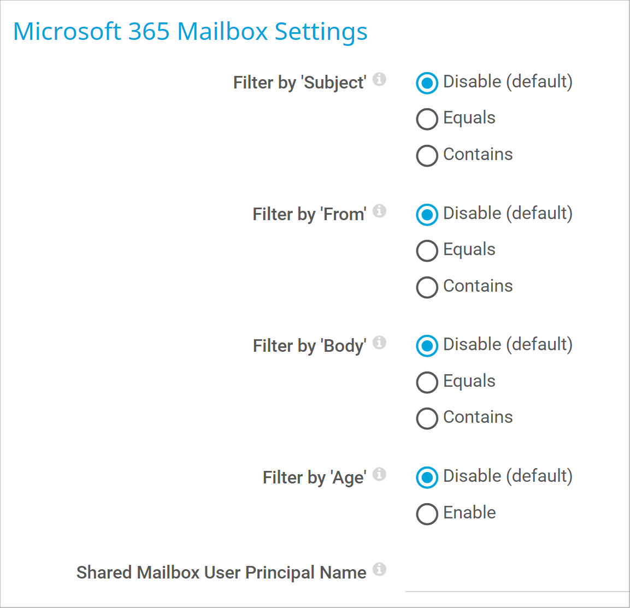Select Disable (default) for Age filter
Viewport: 630px width, 608px height.
click(427, 477)
